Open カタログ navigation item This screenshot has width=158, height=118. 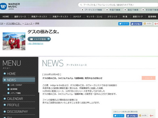(77, 17)
